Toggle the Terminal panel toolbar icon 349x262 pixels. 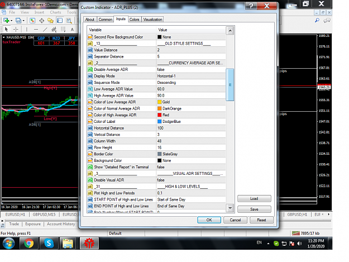[60, 21]
